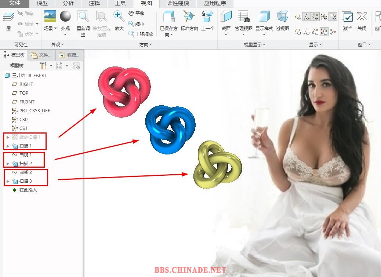Select the blue trefoil knot model
381x277 pixels.
click(x=170, y=130)
